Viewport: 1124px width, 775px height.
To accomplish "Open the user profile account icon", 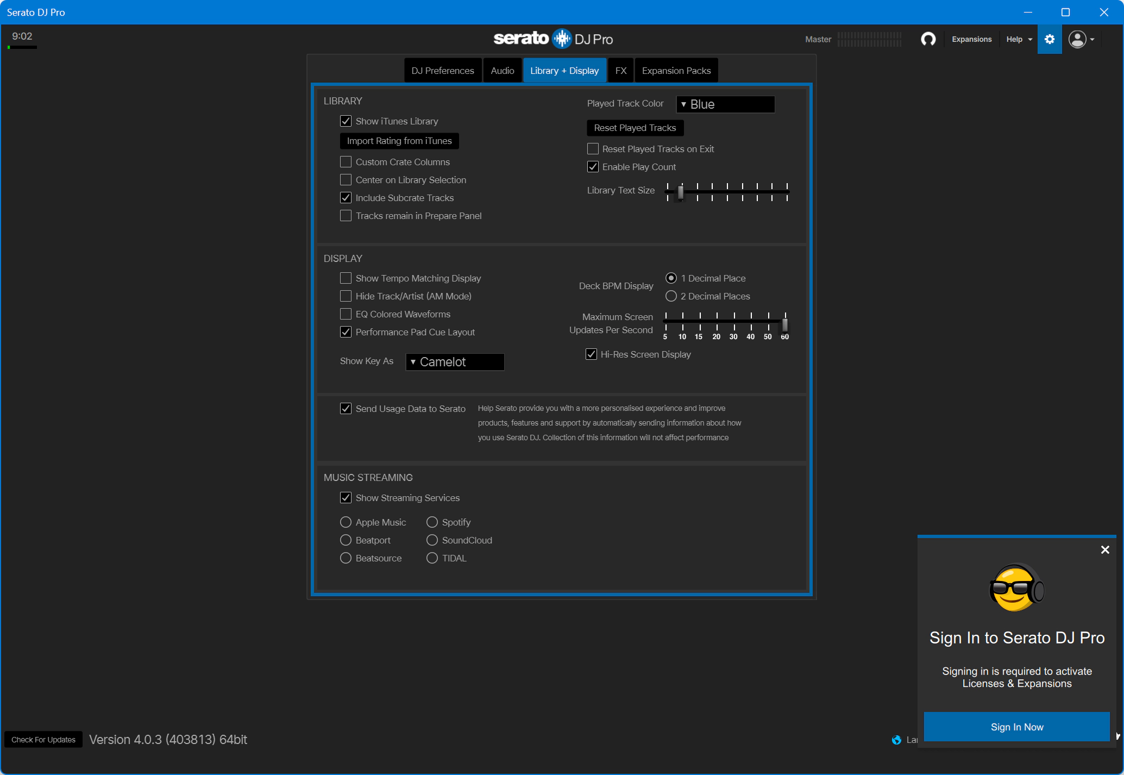I will point(1077,39).
